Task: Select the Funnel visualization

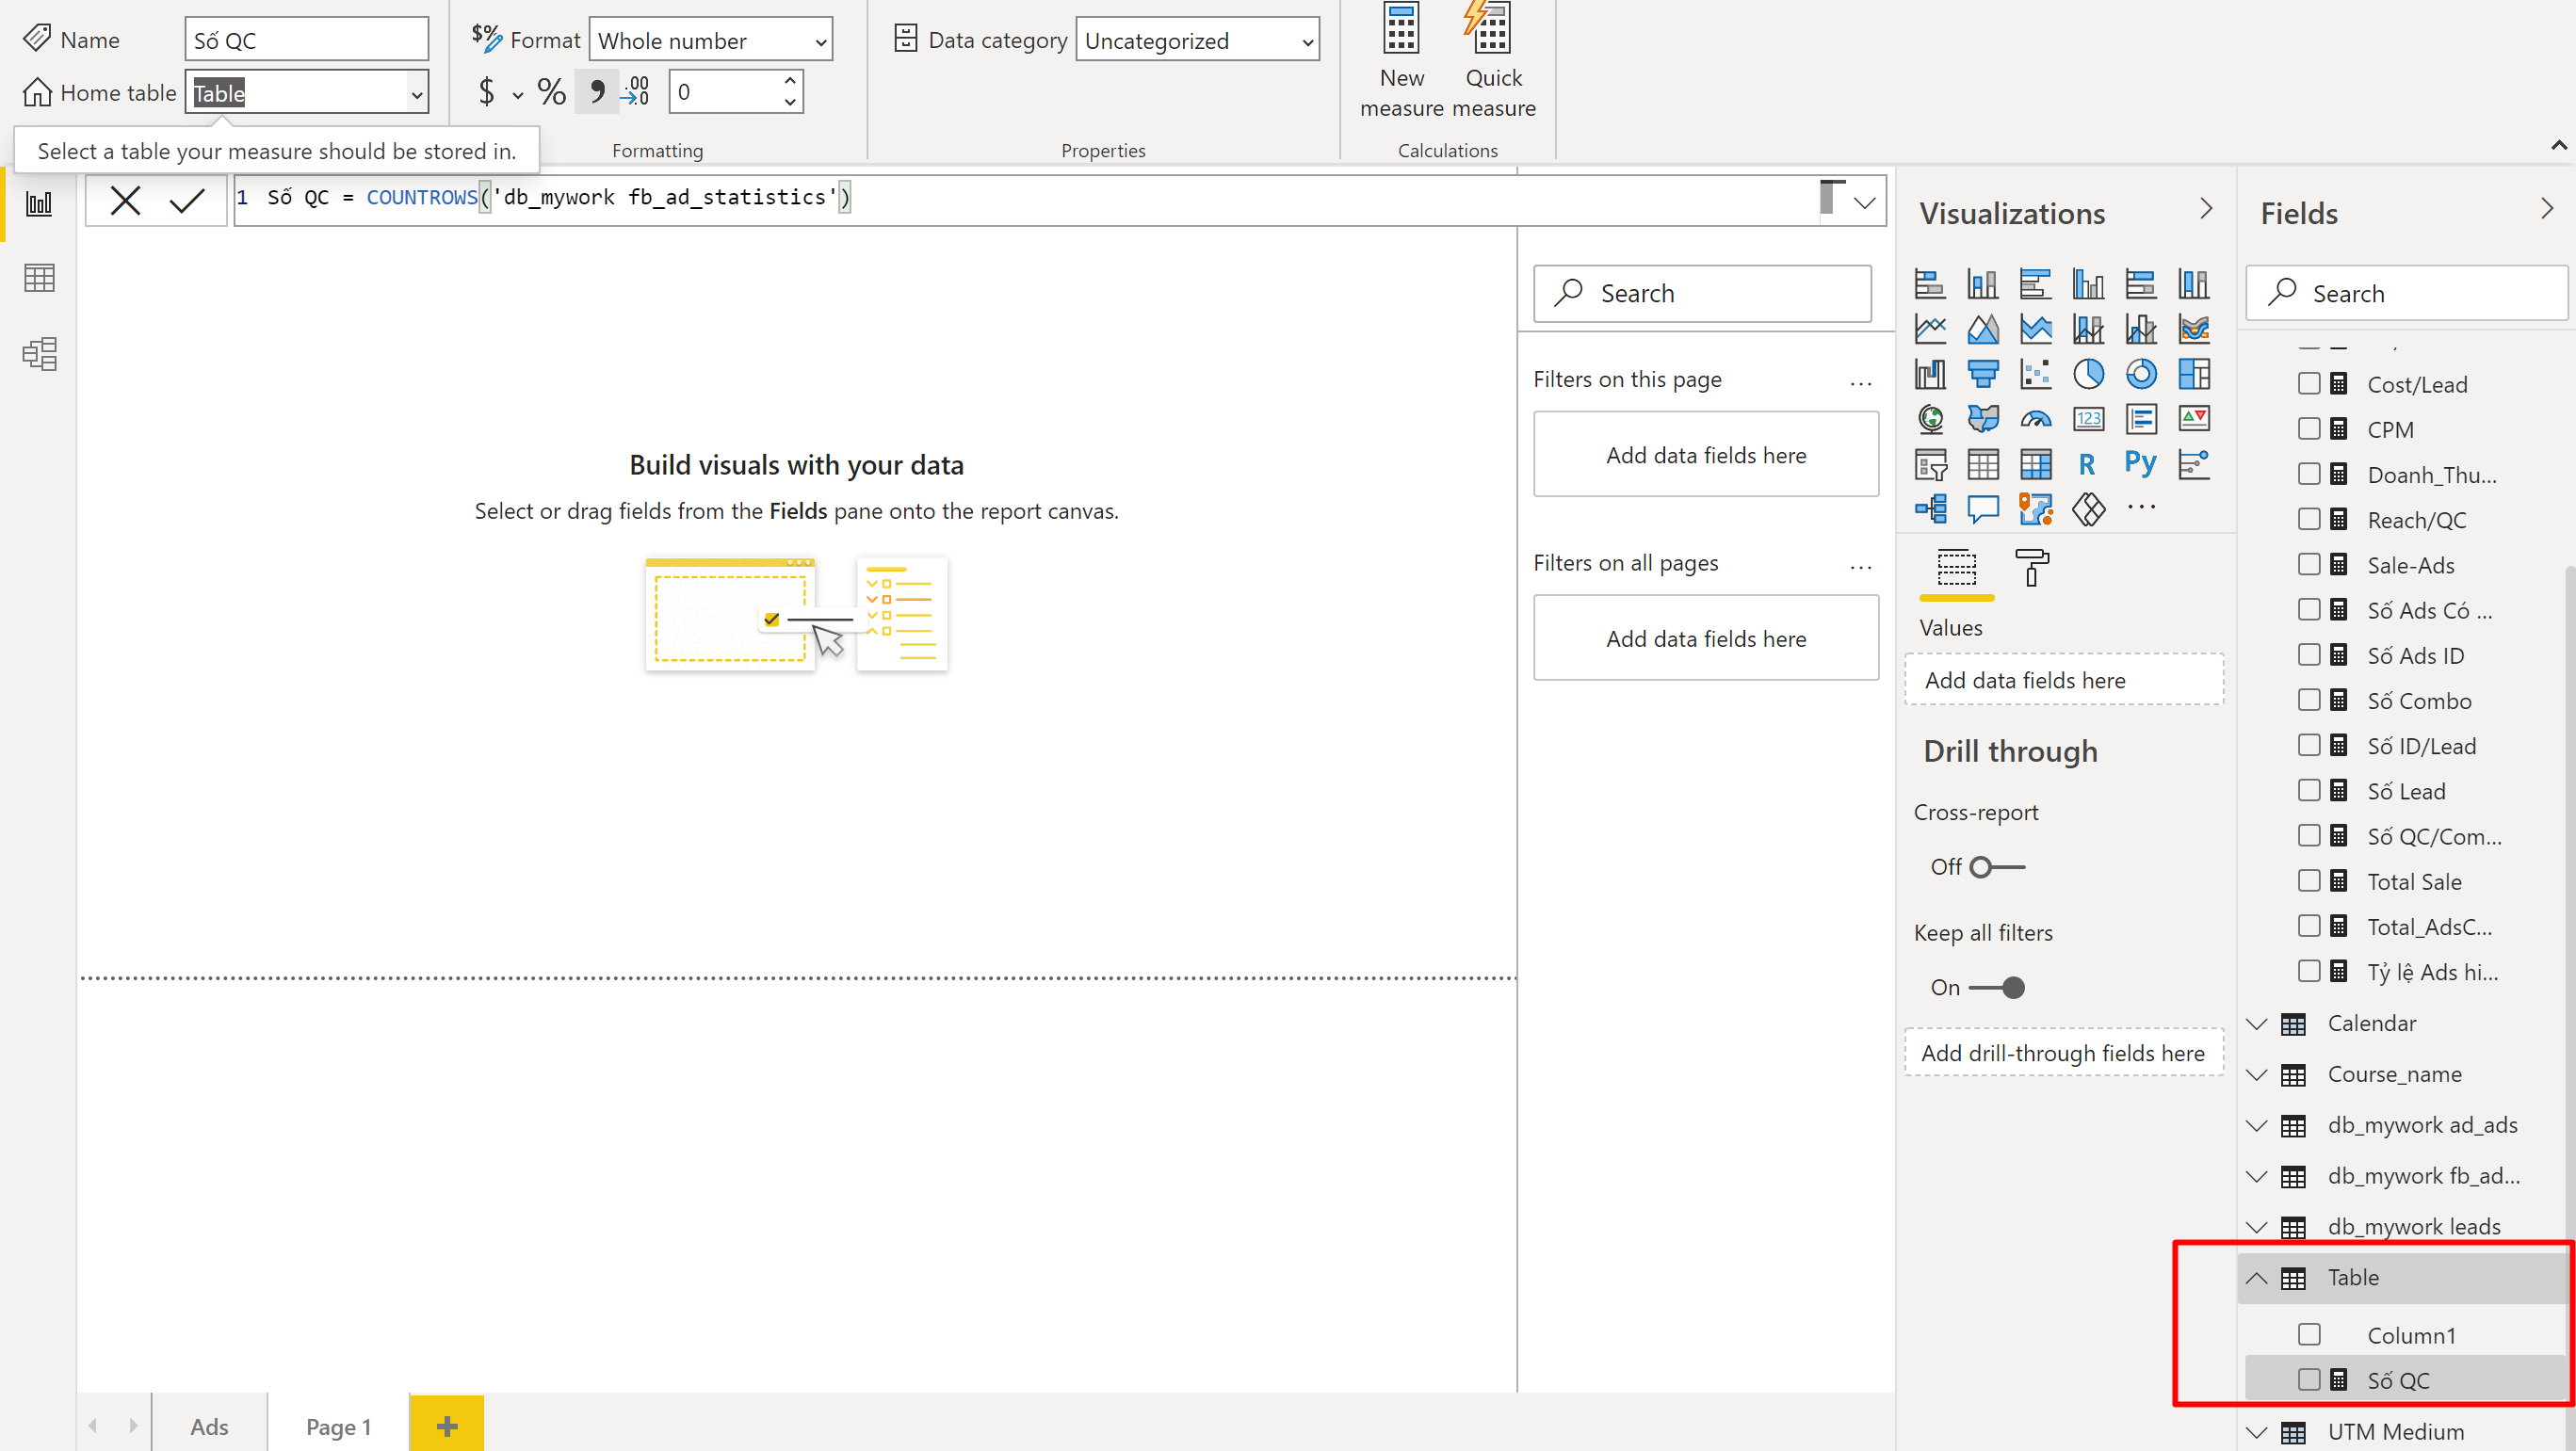Action: [1983, 374]
